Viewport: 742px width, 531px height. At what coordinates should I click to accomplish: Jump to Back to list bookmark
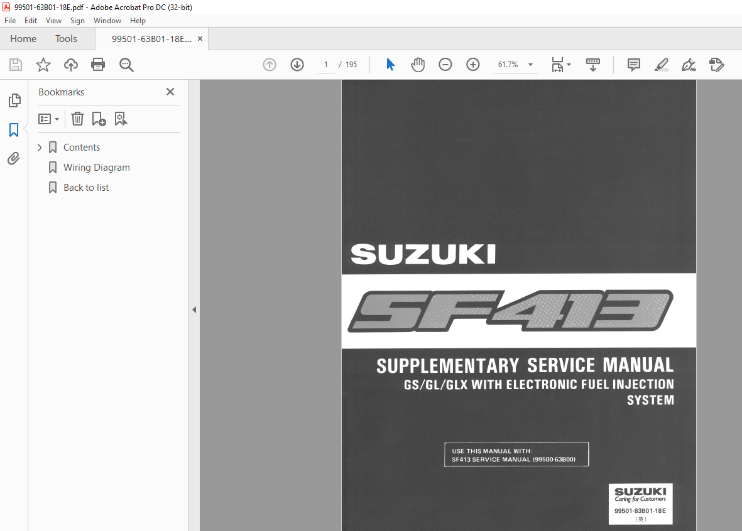coord(86,188)
